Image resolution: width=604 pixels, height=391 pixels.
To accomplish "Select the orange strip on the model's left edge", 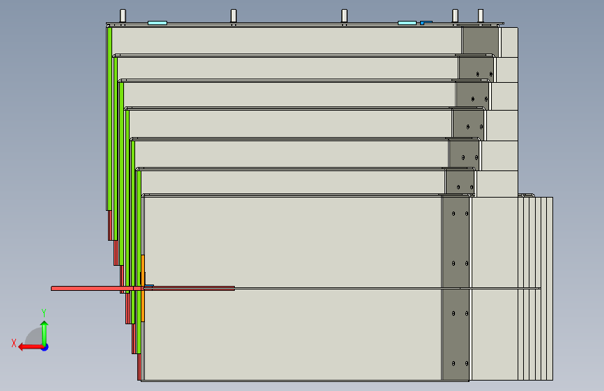I will click(x=143, y=288).
